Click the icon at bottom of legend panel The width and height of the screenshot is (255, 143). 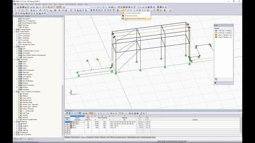(x=216, y=79)
